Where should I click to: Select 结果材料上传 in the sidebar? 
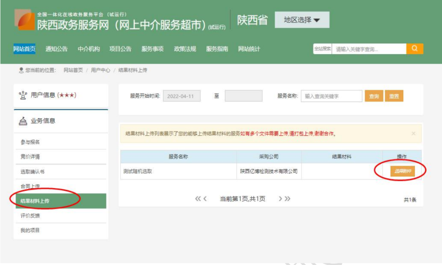[x=61, y=201]
